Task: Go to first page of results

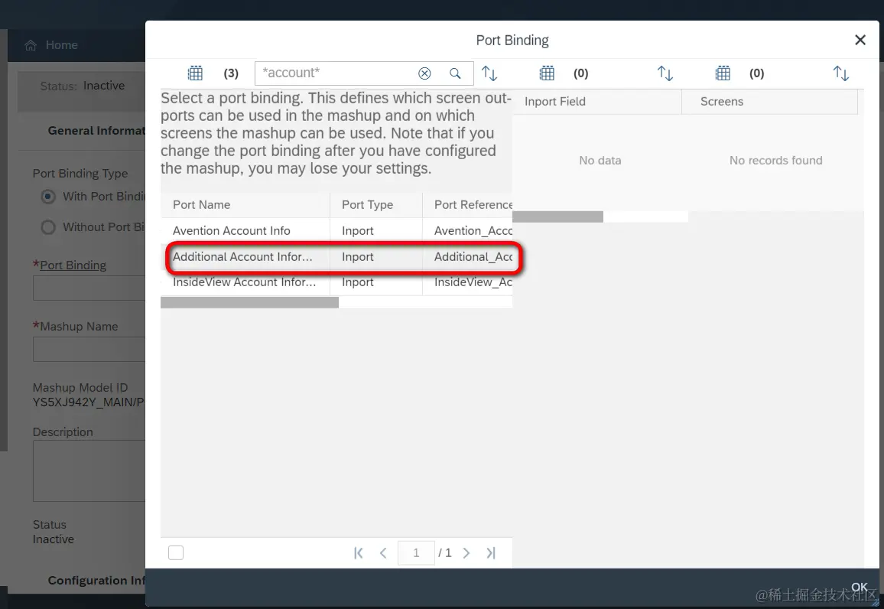Action: click(x=359, y=553)
